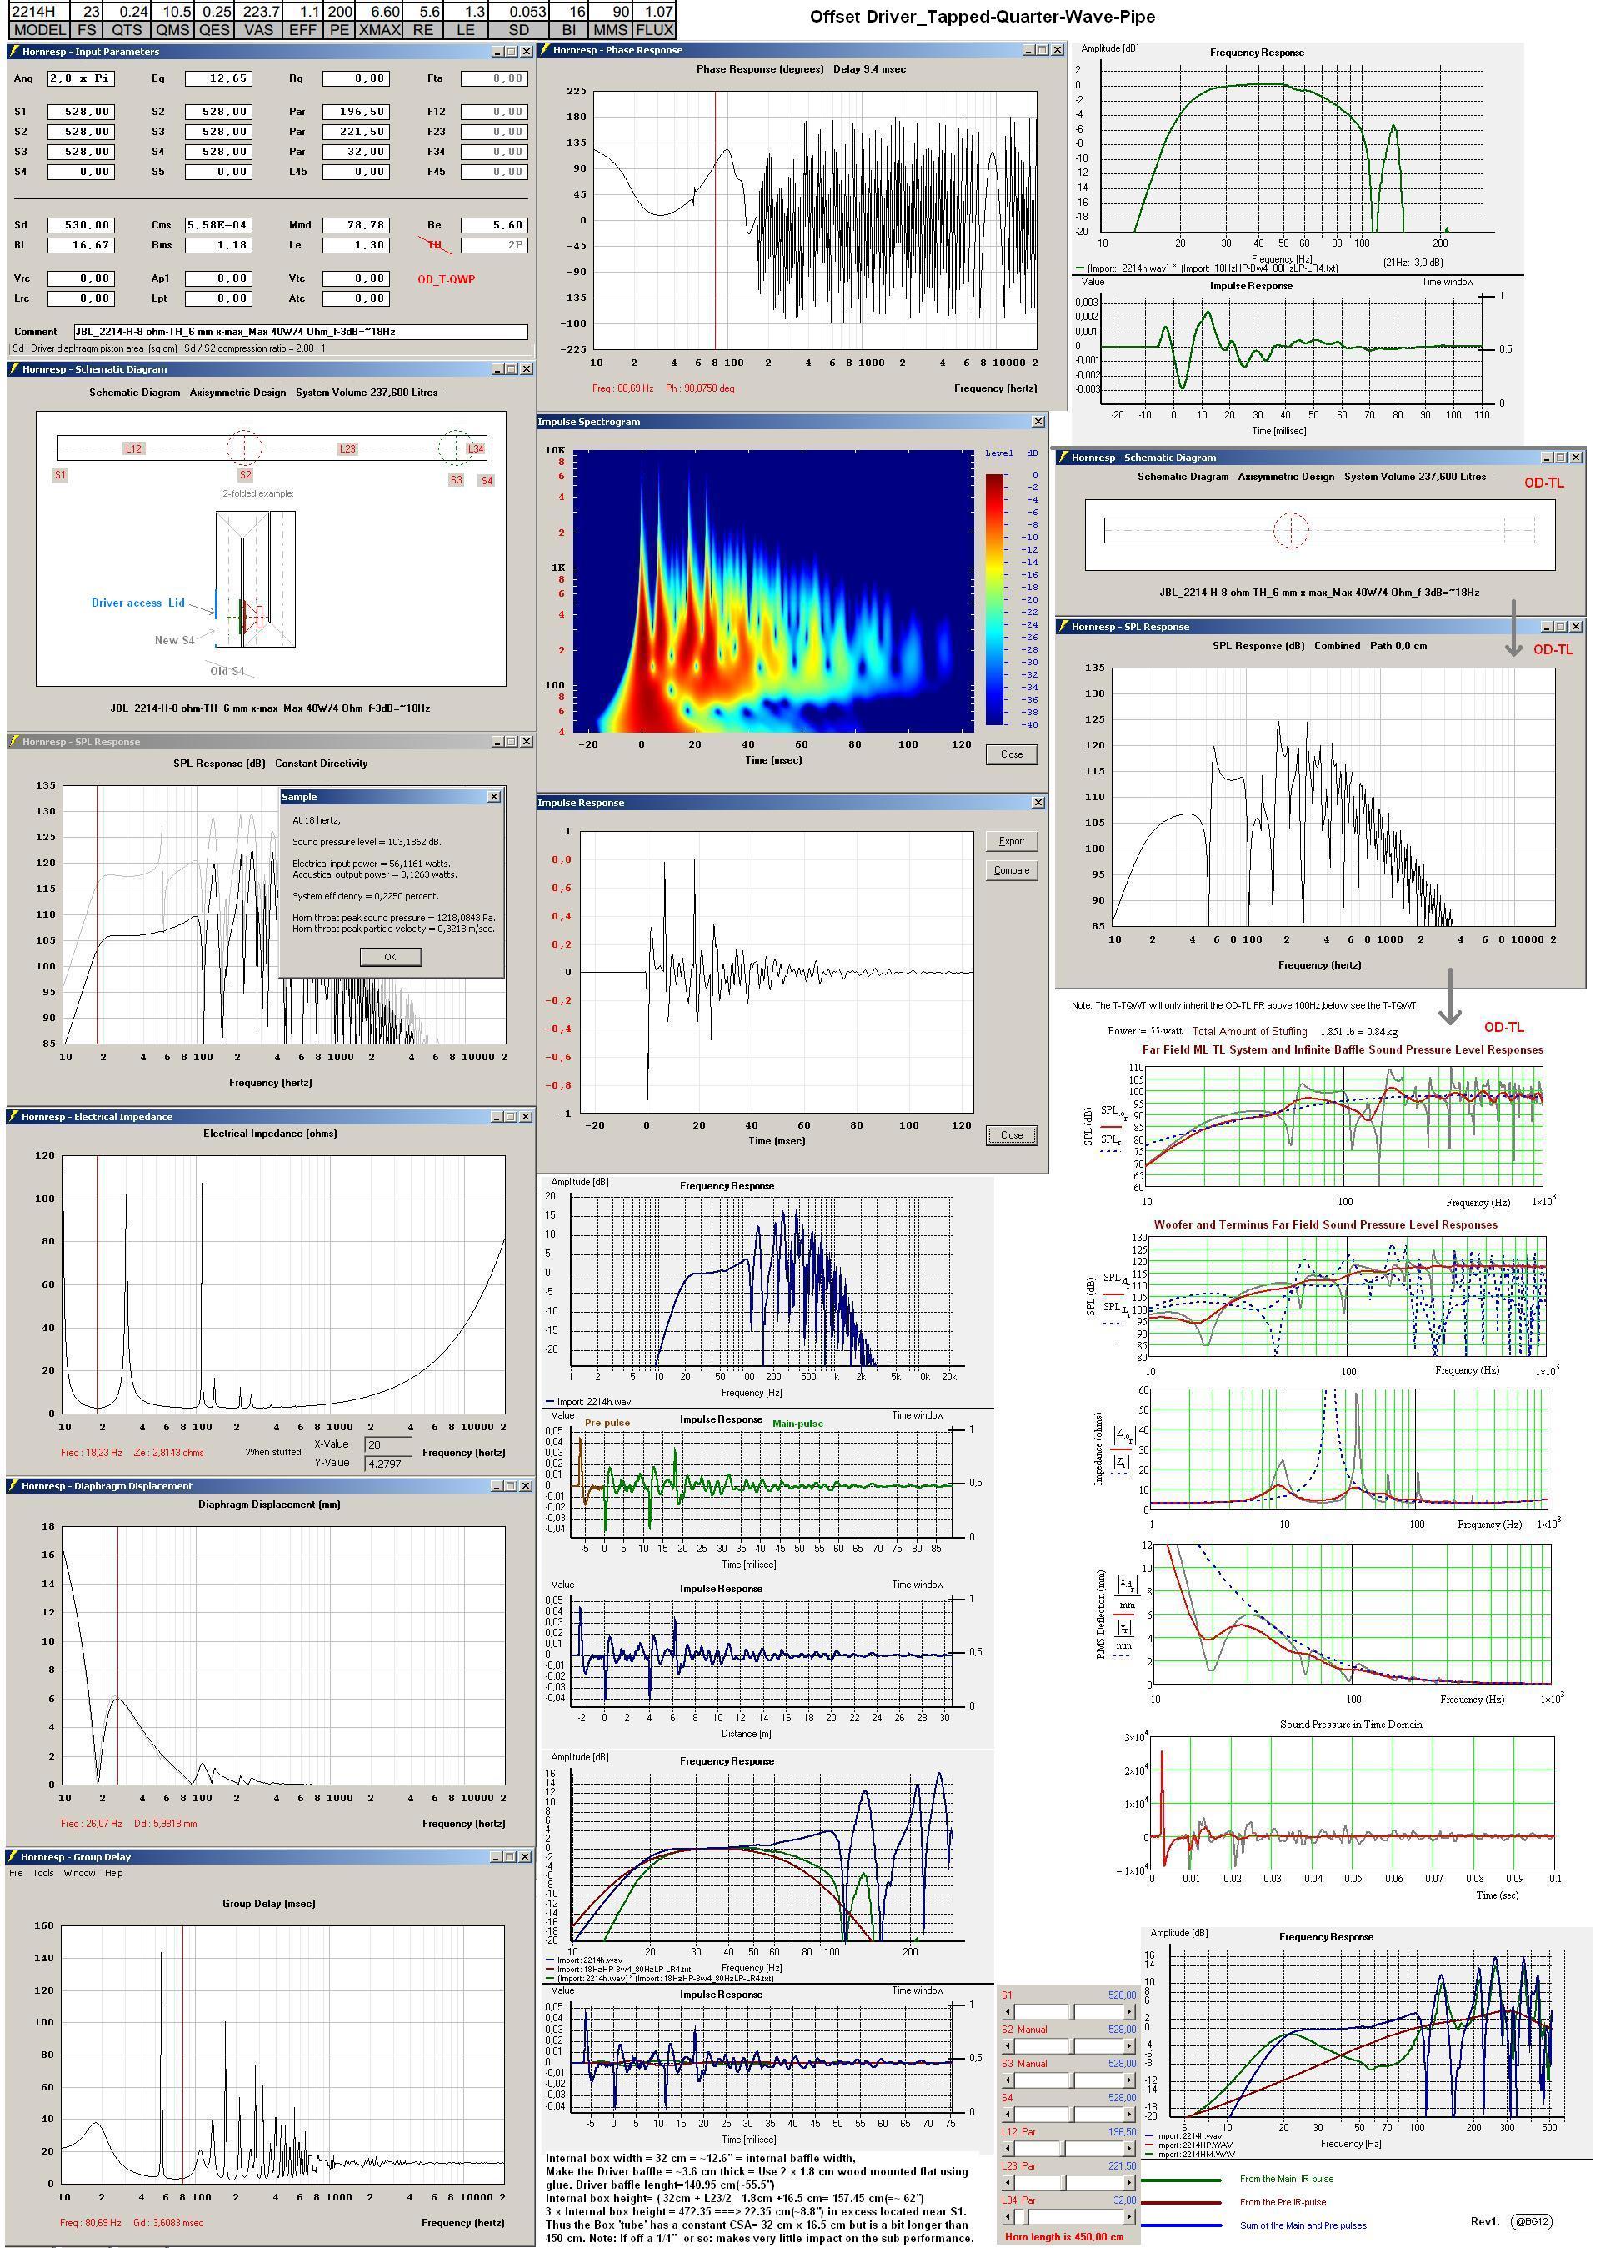Click the 'Driver access Lid' label in schematic
Image resolution: width=1600 pixels, height=2248 pixels.
(x=138, y=603)
